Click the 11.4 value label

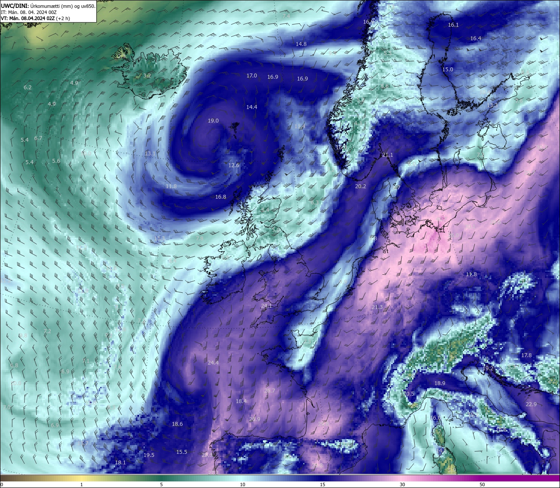[300, 126]
